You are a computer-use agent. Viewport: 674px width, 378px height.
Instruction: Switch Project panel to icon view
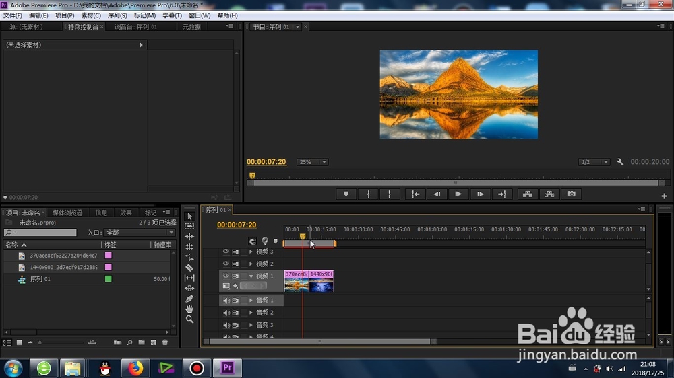19,342
